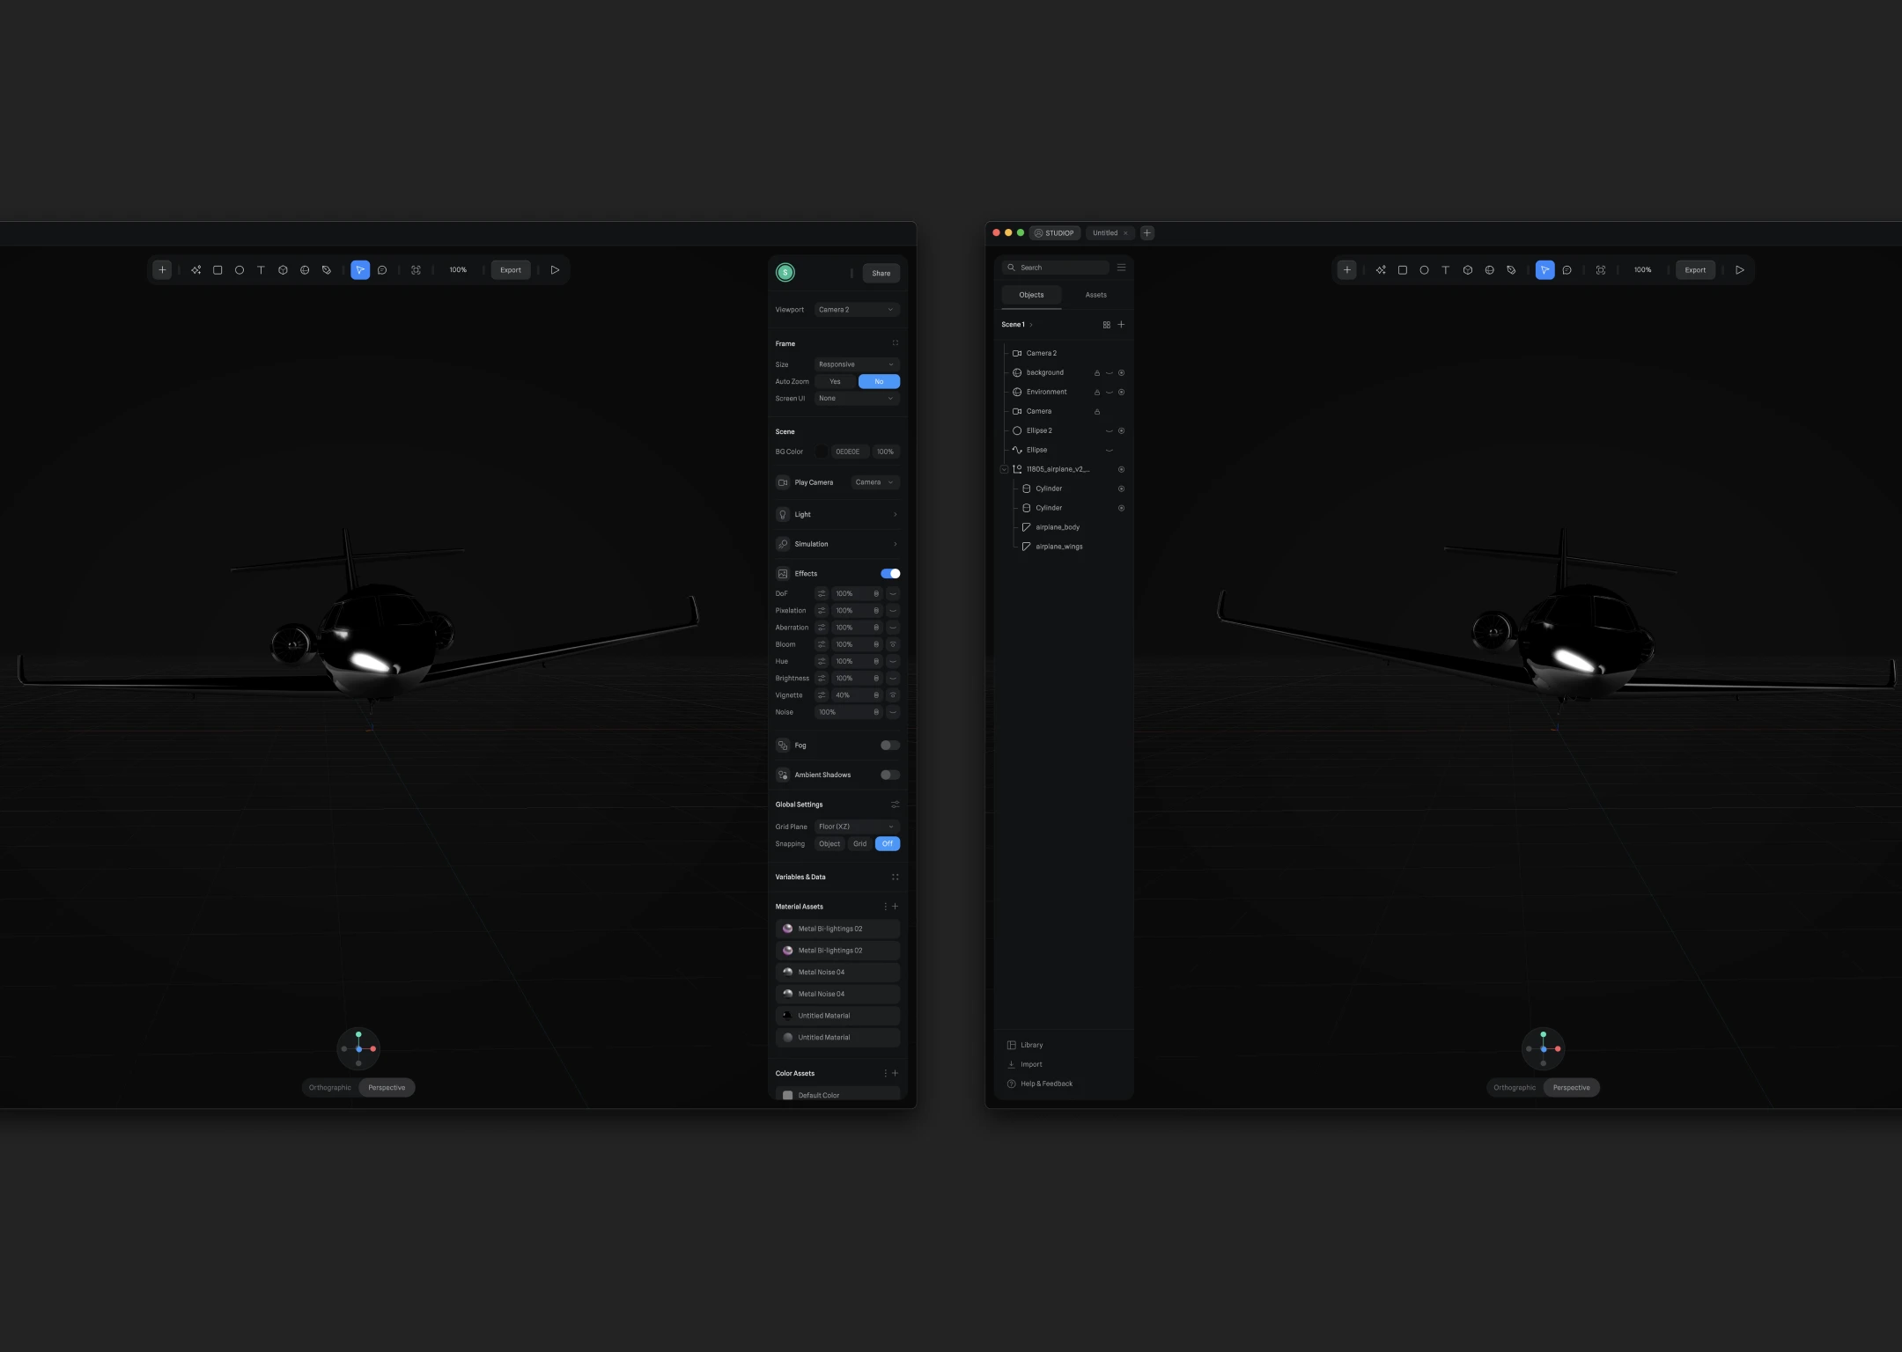Open Help & Feedback
1902x1352 pixels.
pos(1040,1084)
